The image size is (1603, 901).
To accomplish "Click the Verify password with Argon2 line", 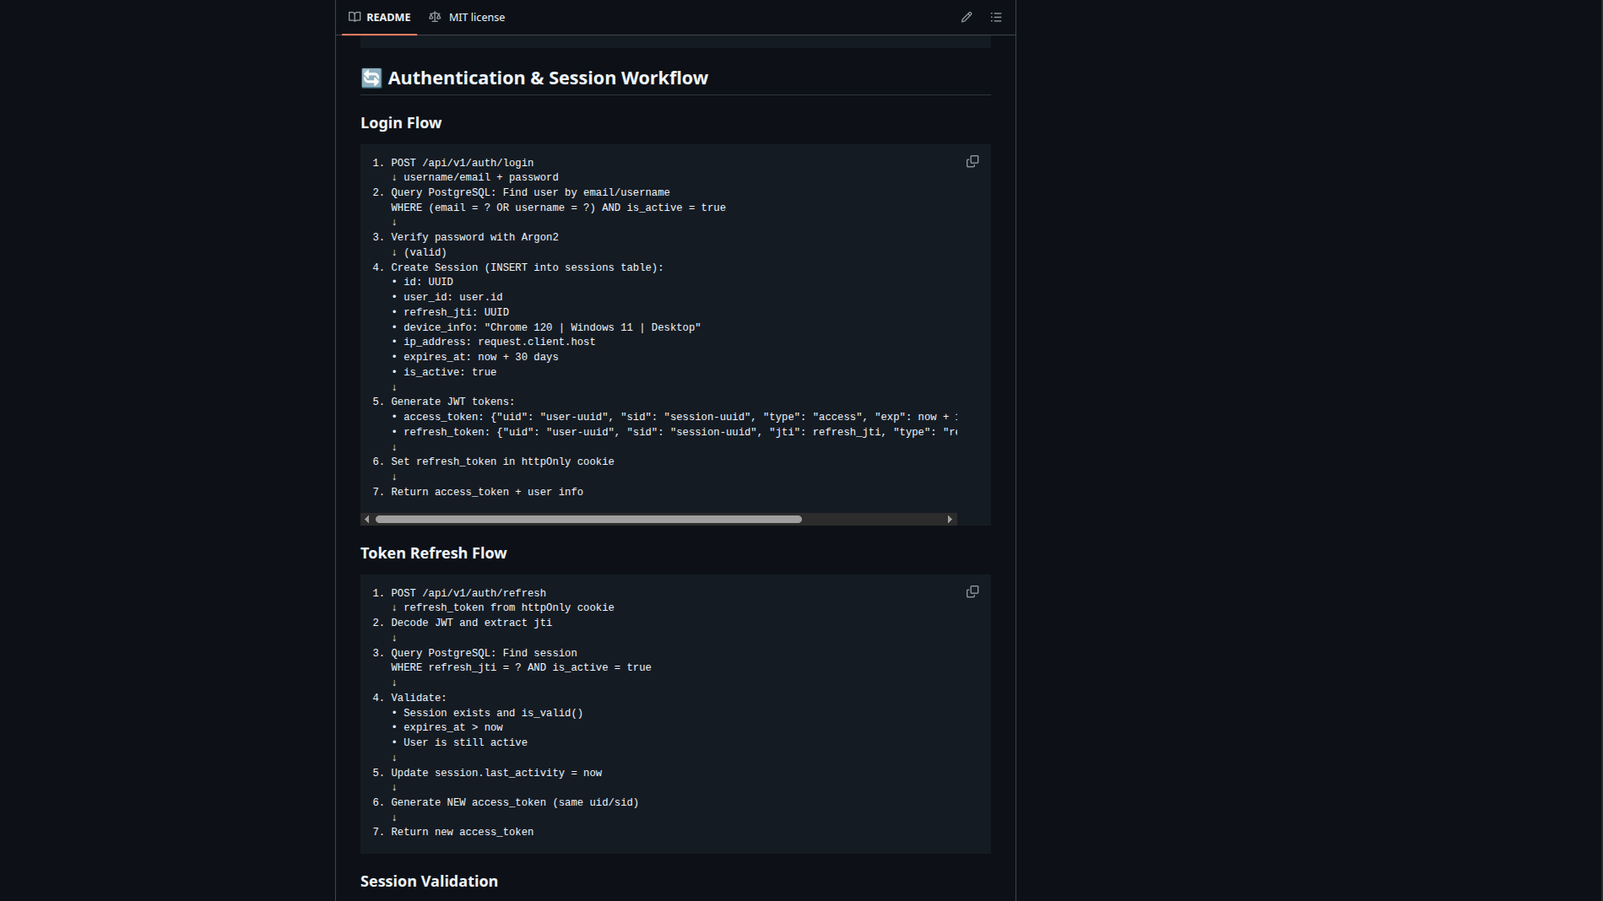I will 474,237.
